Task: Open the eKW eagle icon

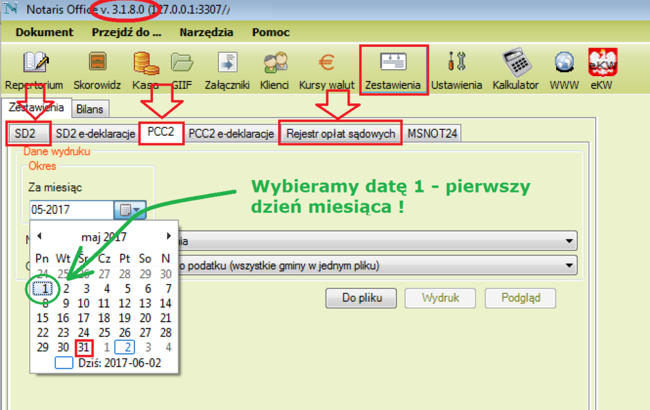Action: click(602, 70)
